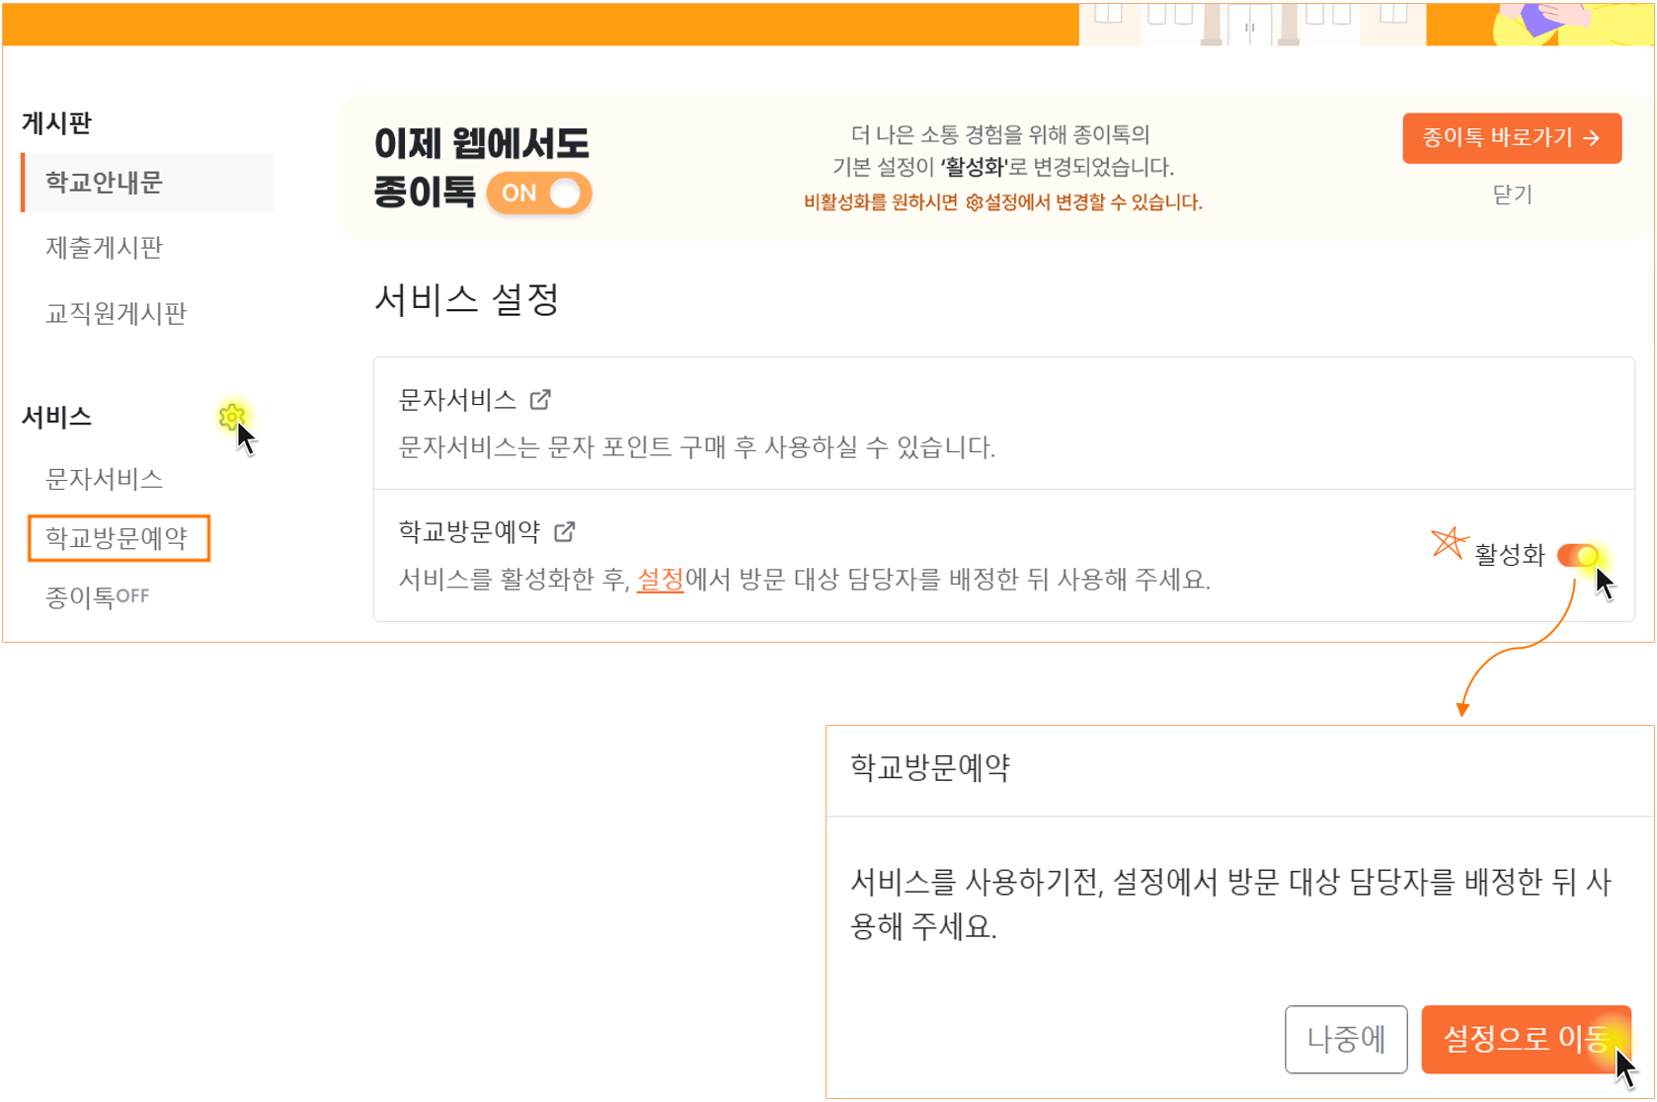The width and height of the screenshot is (1657, 1102).
Task: Click the orange 비활성화를 원하시면 notice text
Action: (1002, 202)
